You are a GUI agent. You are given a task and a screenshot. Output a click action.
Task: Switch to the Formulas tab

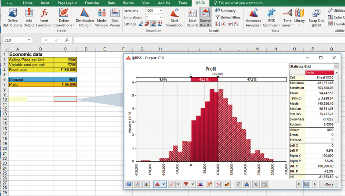pyautogui.click(x=92, y=3)
